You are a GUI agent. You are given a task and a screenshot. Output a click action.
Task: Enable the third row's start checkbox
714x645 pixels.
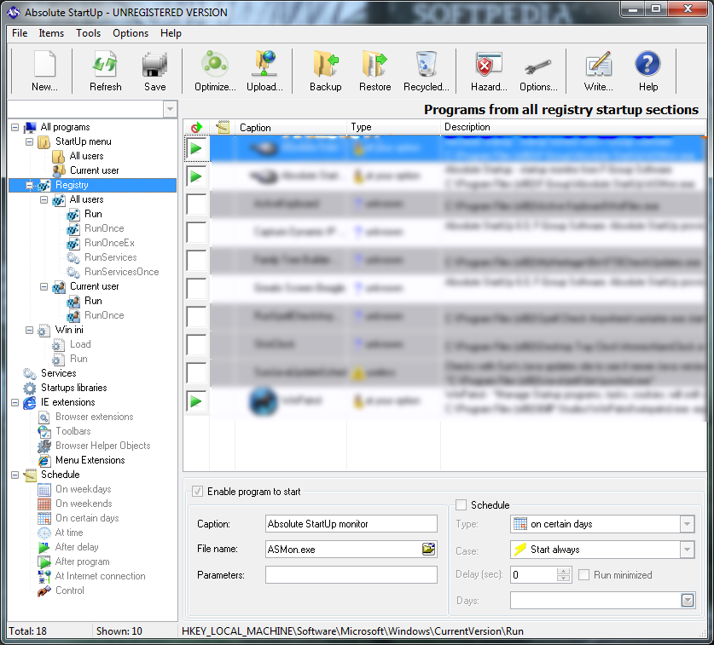click(197, 204)
